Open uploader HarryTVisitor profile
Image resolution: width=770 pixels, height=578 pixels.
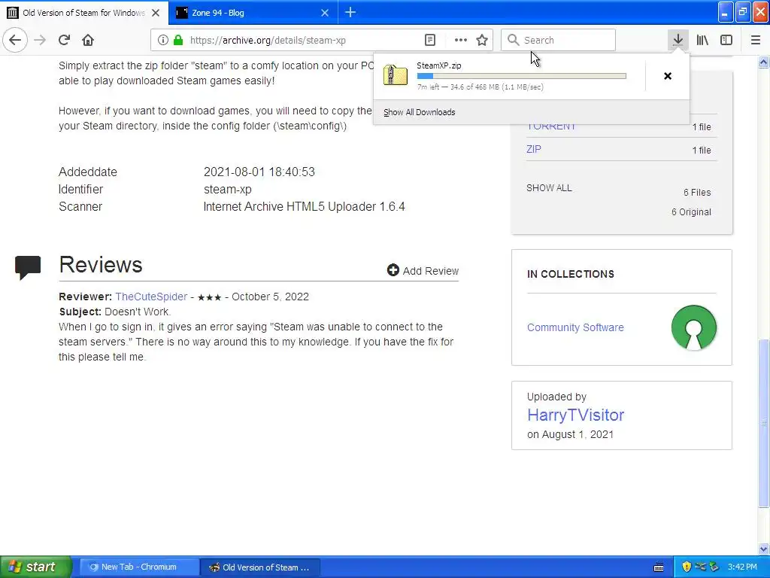(x=575, y=415)
